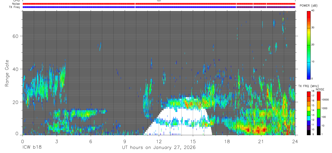
Task: Click the 1000 label on NOISE scale
Action: click(324, 108)
